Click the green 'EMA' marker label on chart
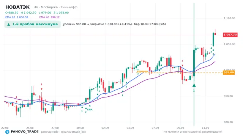243x136 pixels. coord(90,110)
